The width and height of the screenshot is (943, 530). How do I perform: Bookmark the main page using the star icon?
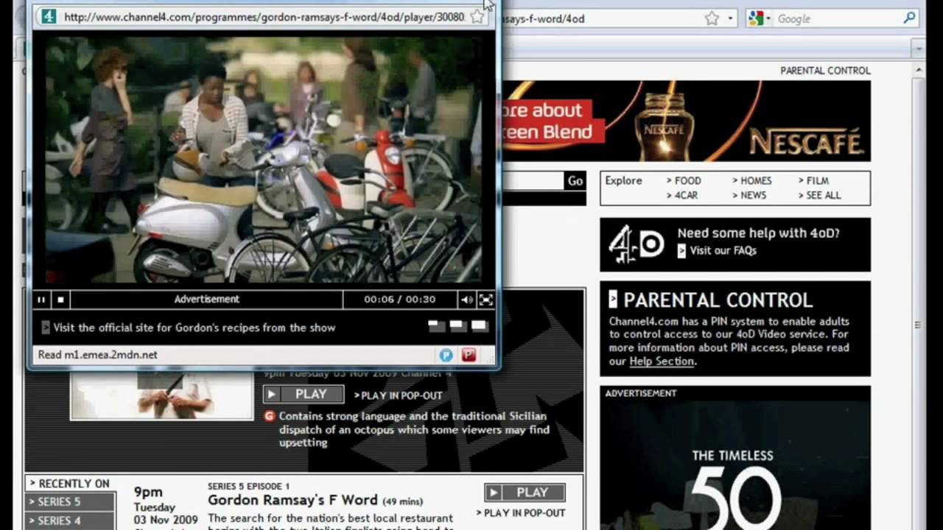(712, 18)
